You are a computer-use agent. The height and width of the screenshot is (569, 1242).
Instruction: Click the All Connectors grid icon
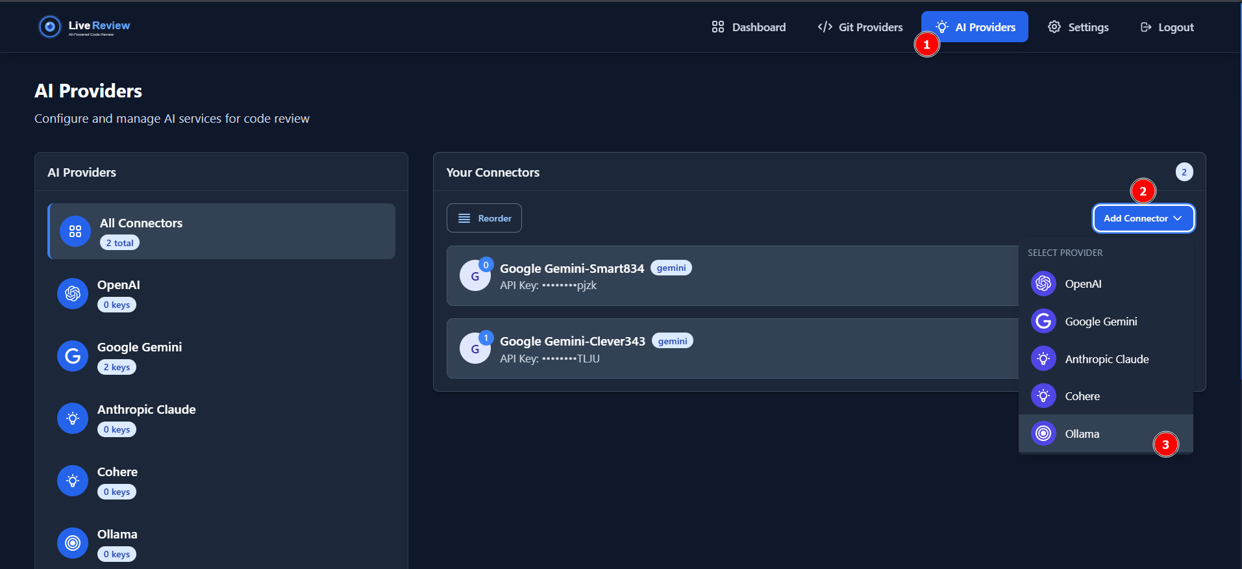click(75, 231)
